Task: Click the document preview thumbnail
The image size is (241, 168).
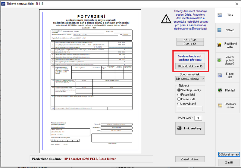Action: click(x=90, y=81)
